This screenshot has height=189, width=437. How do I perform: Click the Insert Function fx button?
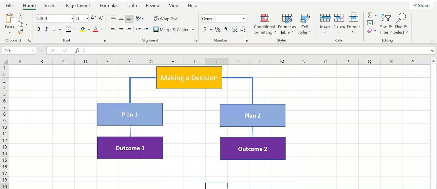pyautogui.click(x=77, y=50)
